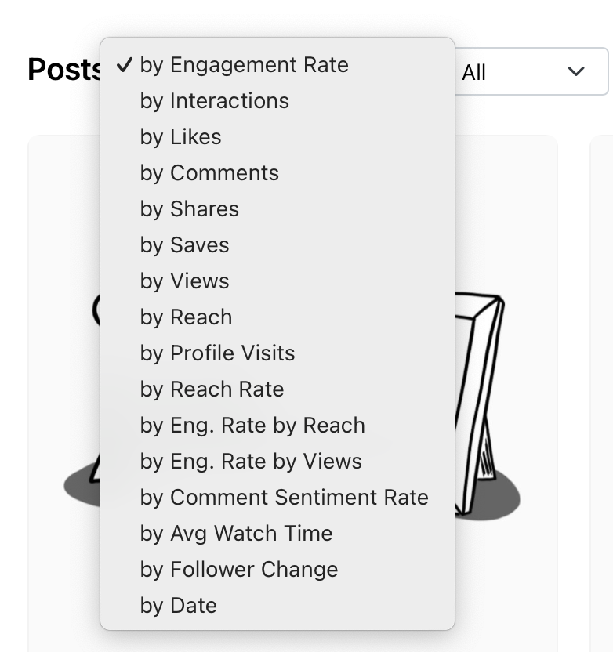Sort posts by Follower Change
The height and width of the screenshot is (652, 613).
[x=238, y=570]
